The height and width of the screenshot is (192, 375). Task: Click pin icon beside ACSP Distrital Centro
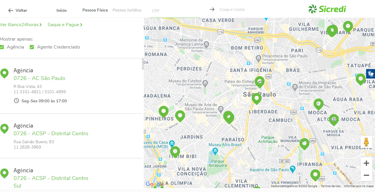coord(4,128)
